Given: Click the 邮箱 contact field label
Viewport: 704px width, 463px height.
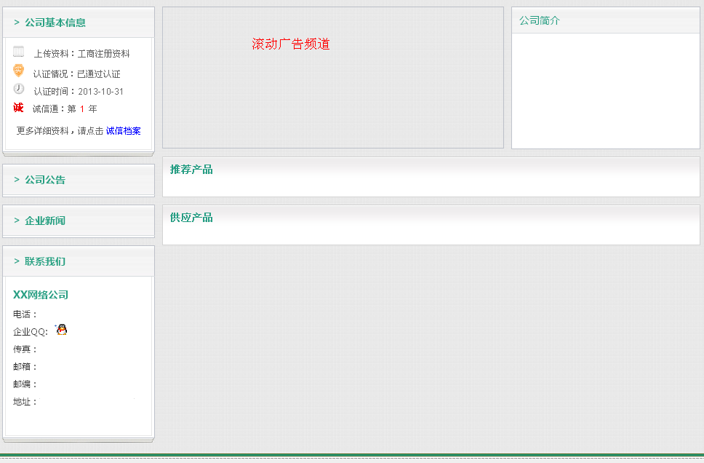Looking at the screenshot, I should 25,367.
